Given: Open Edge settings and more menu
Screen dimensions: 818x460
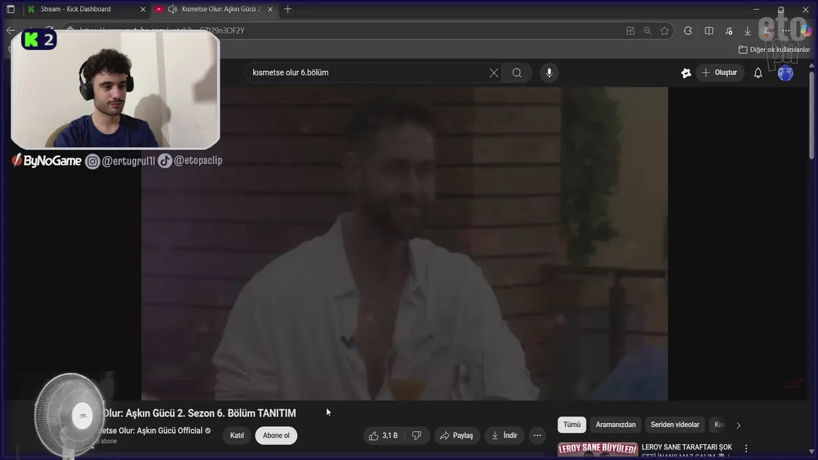Looking at the screenshot, I should tap(787, 31).
